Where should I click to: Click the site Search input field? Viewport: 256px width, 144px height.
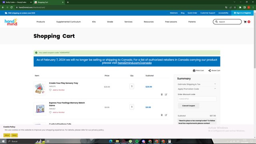[x=227, y=22]
